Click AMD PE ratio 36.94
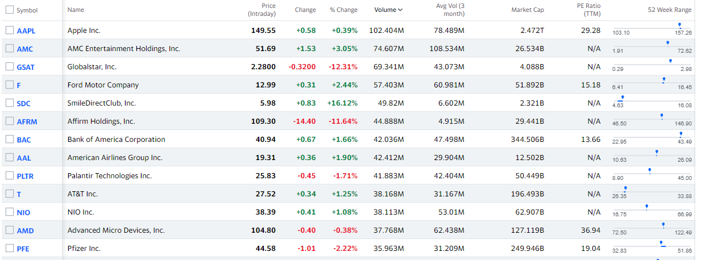This screenshot has height=260, width=701. 591,230
